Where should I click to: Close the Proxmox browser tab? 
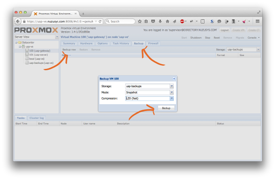click(x=76, y=13)
